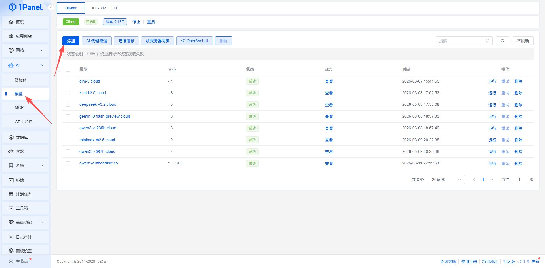Click the AI 代理增强 button
The width and height of the screenshot is (545, 268).
pos(97,41)
